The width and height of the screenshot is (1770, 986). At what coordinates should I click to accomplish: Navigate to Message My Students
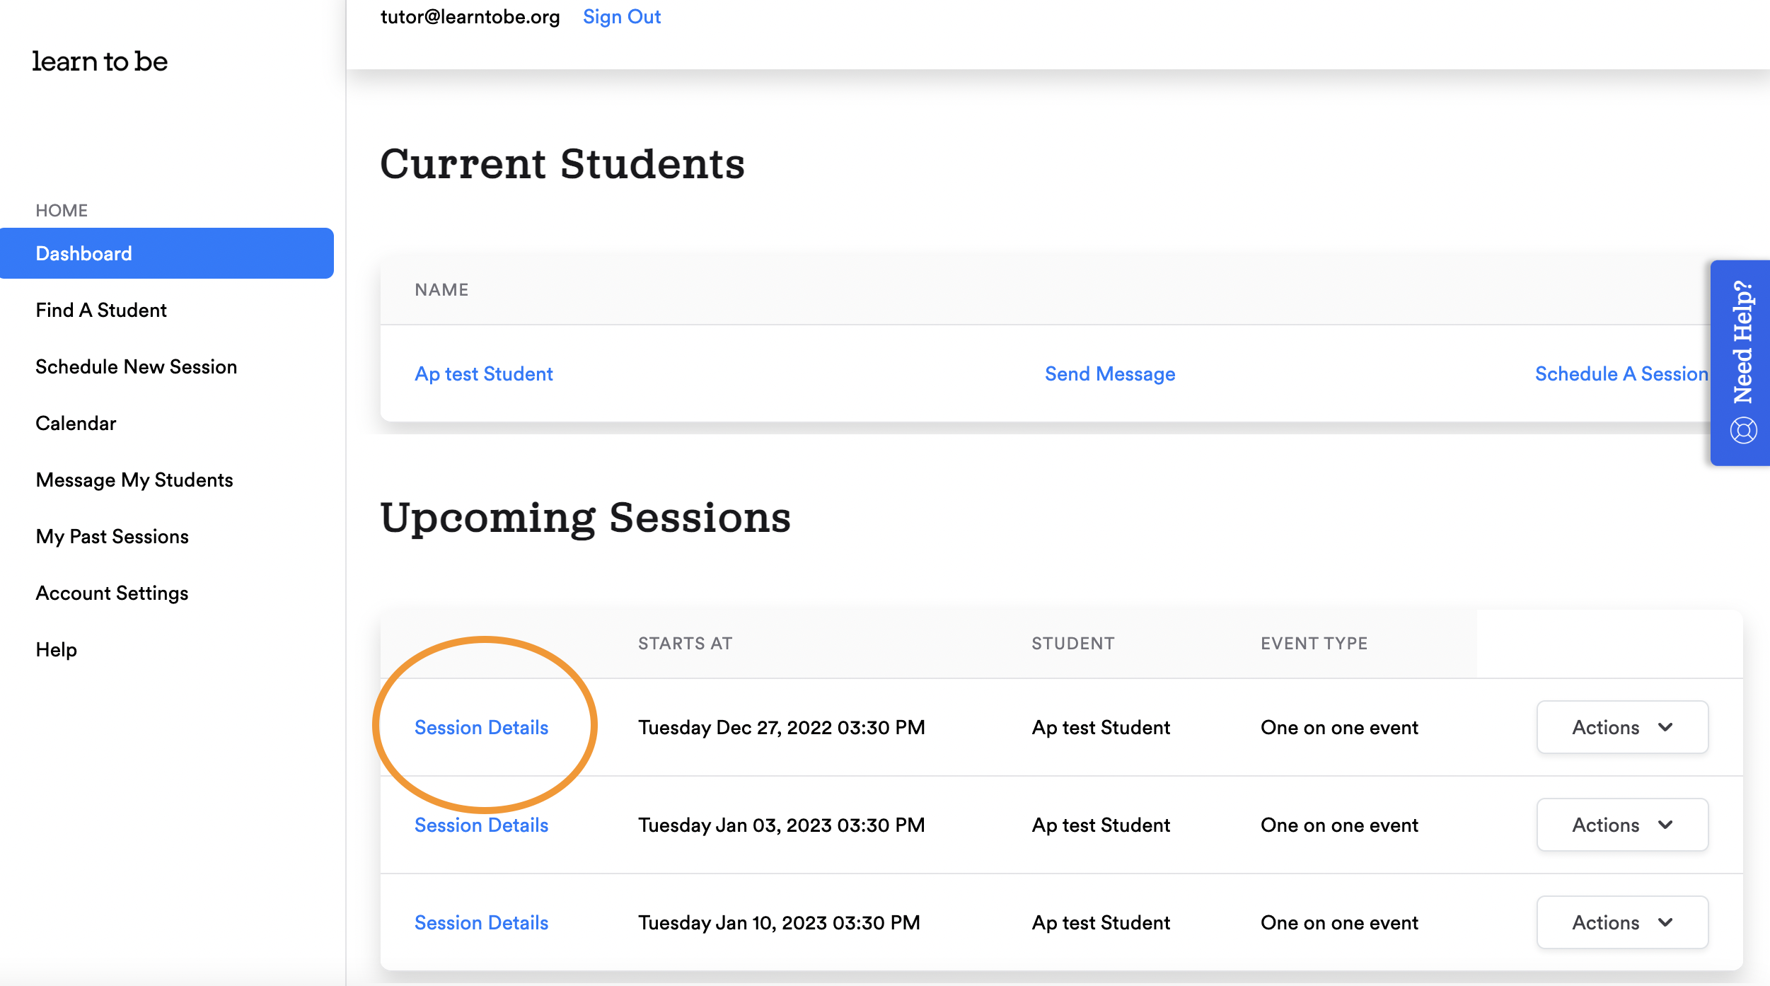pyautogui.click(x=134, y=480)
